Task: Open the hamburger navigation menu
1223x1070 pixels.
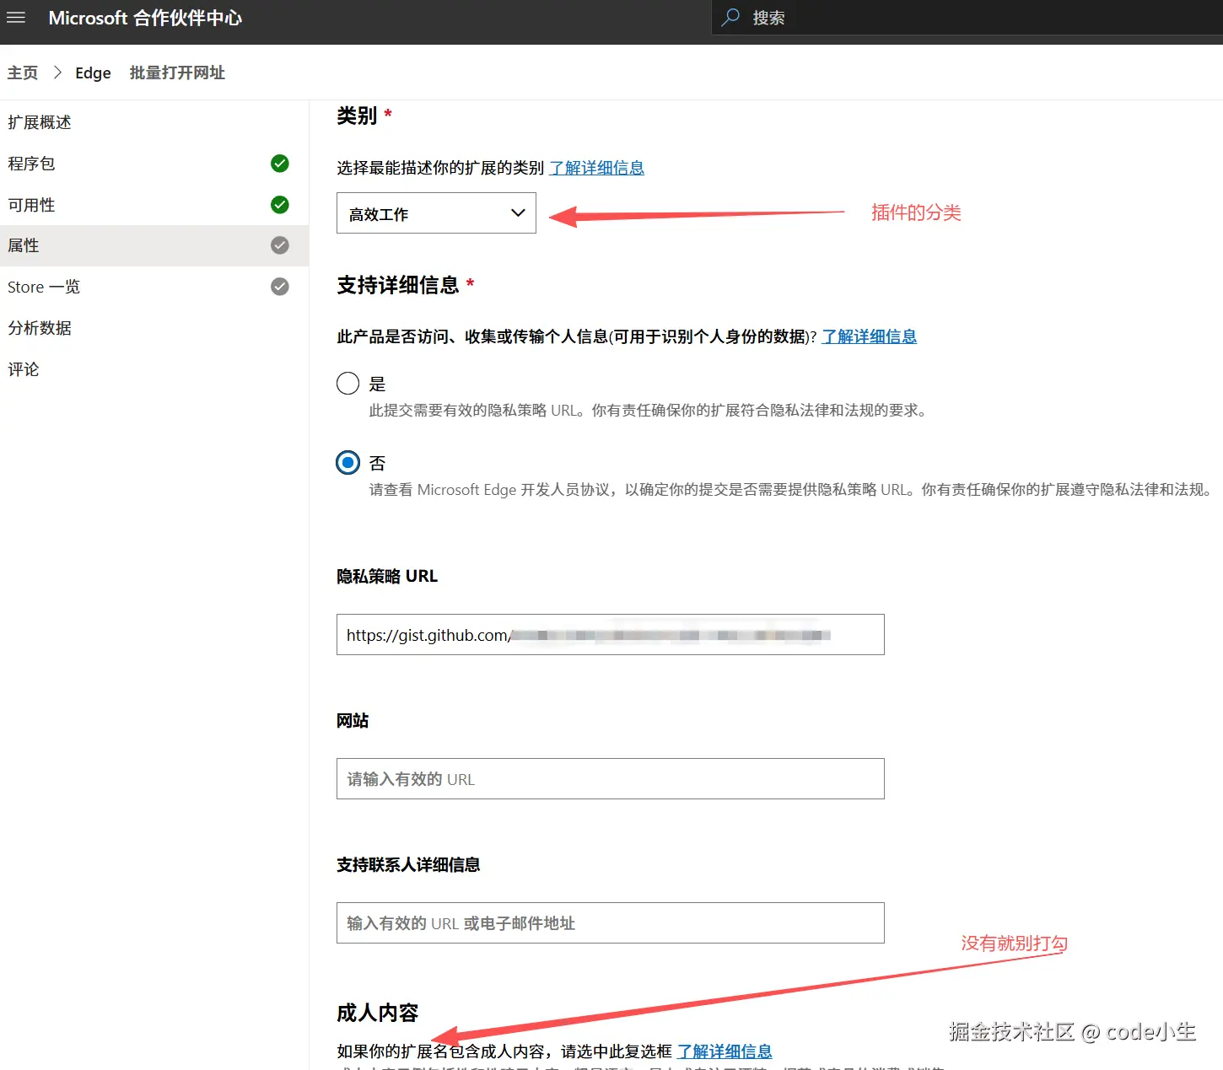Action: point(16,18)
